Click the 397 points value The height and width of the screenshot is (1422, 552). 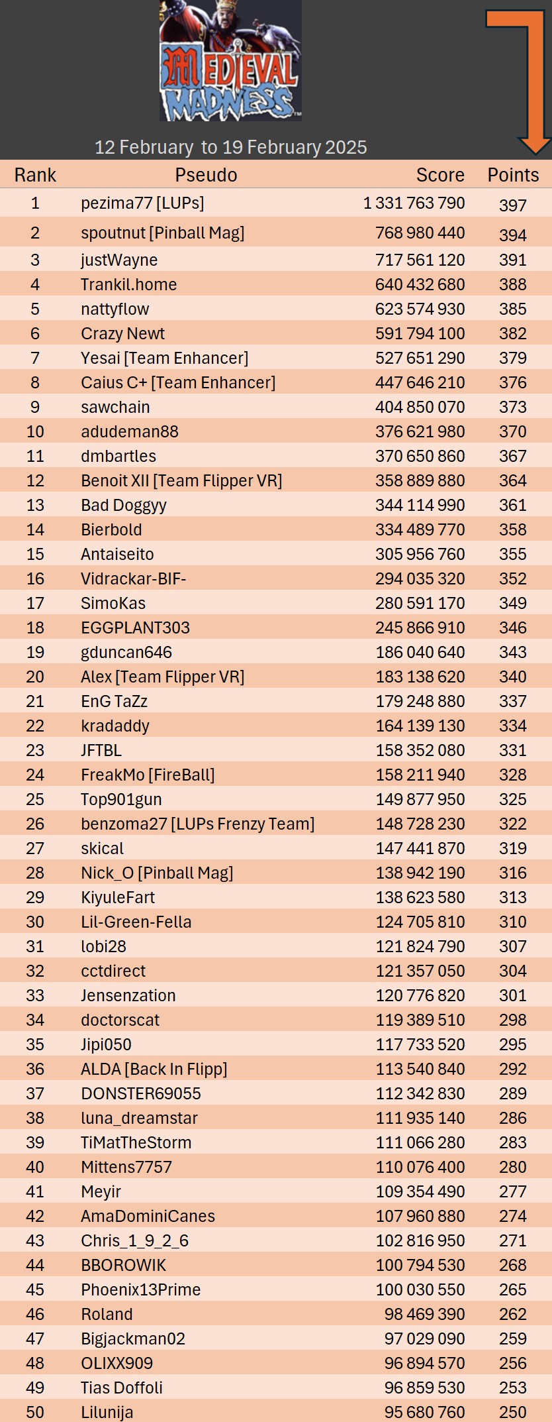513,205
